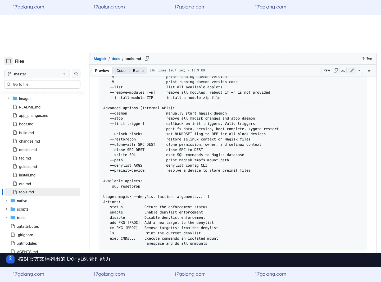Edit this file pencil icon
This screenshot has width=381, height=282.
[x=352, y=70]
